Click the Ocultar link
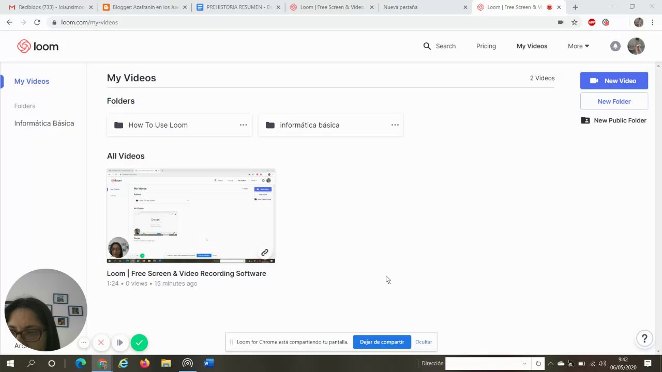Image resolution: width=662 pixels, height=372 pixels. 424,342
